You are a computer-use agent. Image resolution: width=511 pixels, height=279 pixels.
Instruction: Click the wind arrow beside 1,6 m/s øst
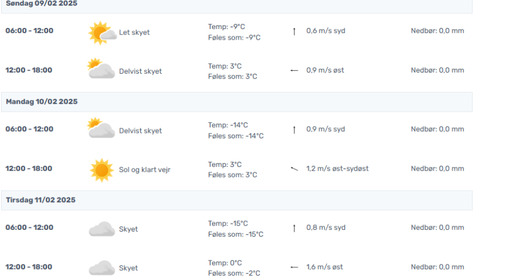point(294,267)
